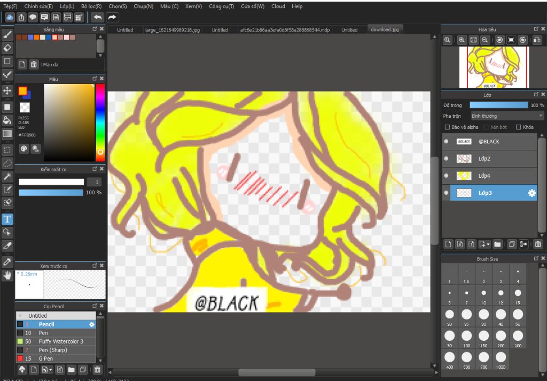
Task: Choose brush size 1000
Action: [501, 360]
